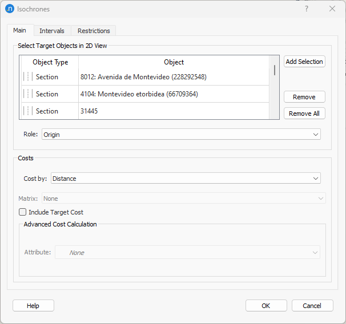Click the target objects list scrollbar
This screenshot has height=324, width=346.
(275, 70)
